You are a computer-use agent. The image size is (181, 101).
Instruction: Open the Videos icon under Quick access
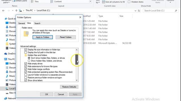point(7,48)
